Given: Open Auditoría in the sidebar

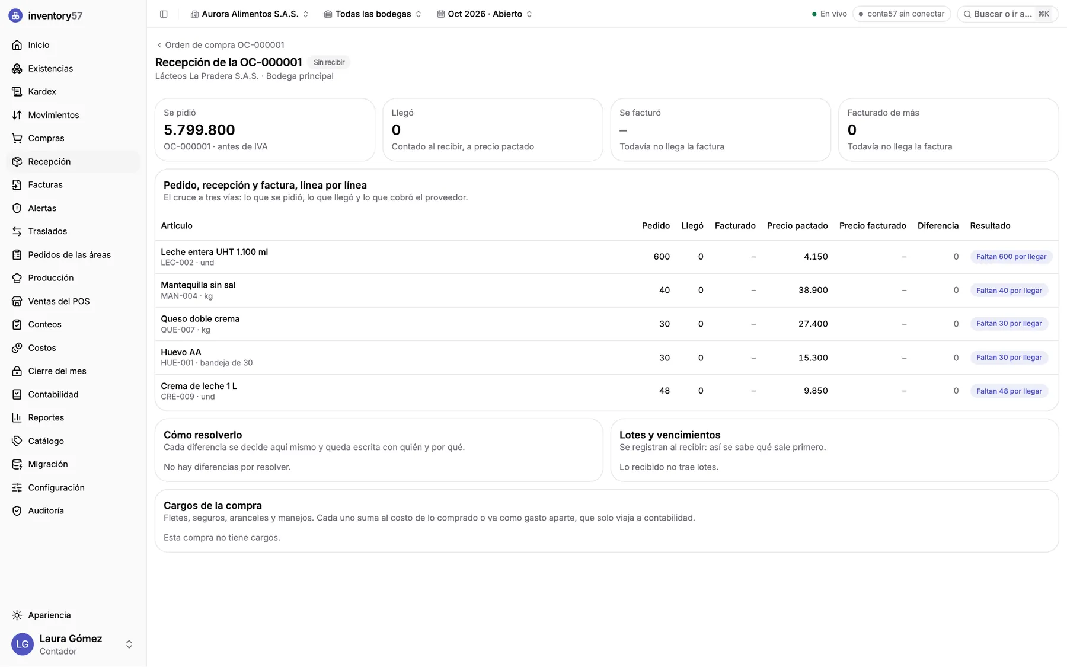Looking at the screenshot, I should [73, 510].
